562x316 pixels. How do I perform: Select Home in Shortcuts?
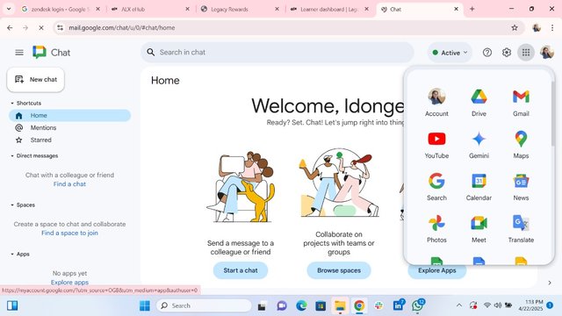pyautogui.click(x=70, y=115)
